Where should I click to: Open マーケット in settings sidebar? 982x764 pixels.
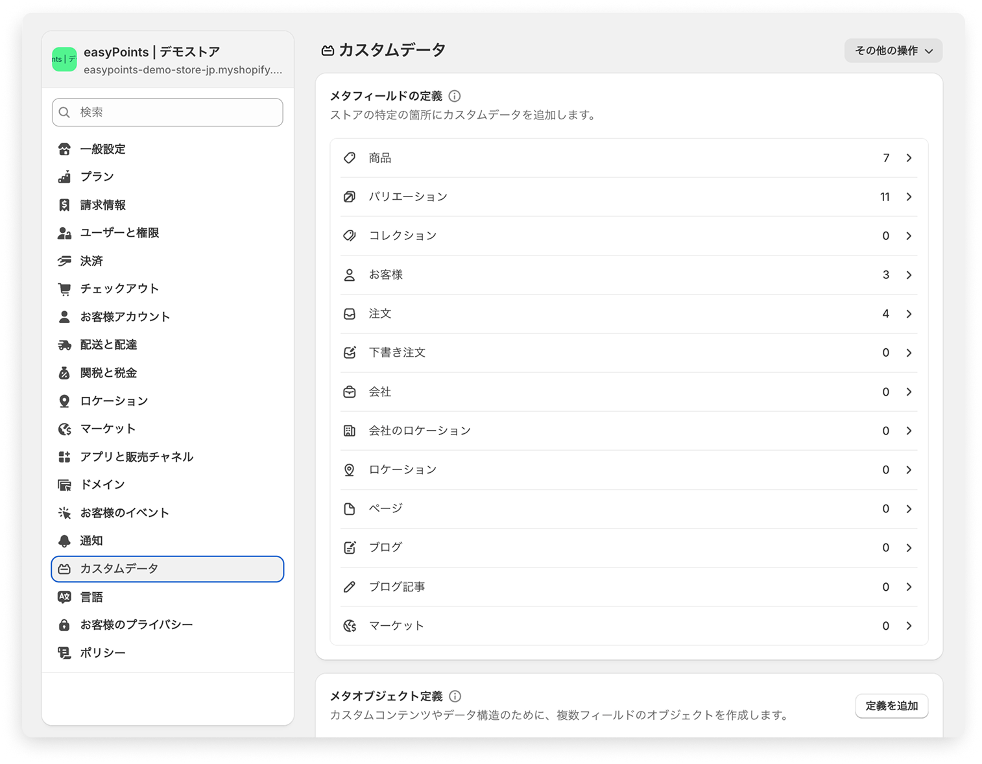(167, 429)
